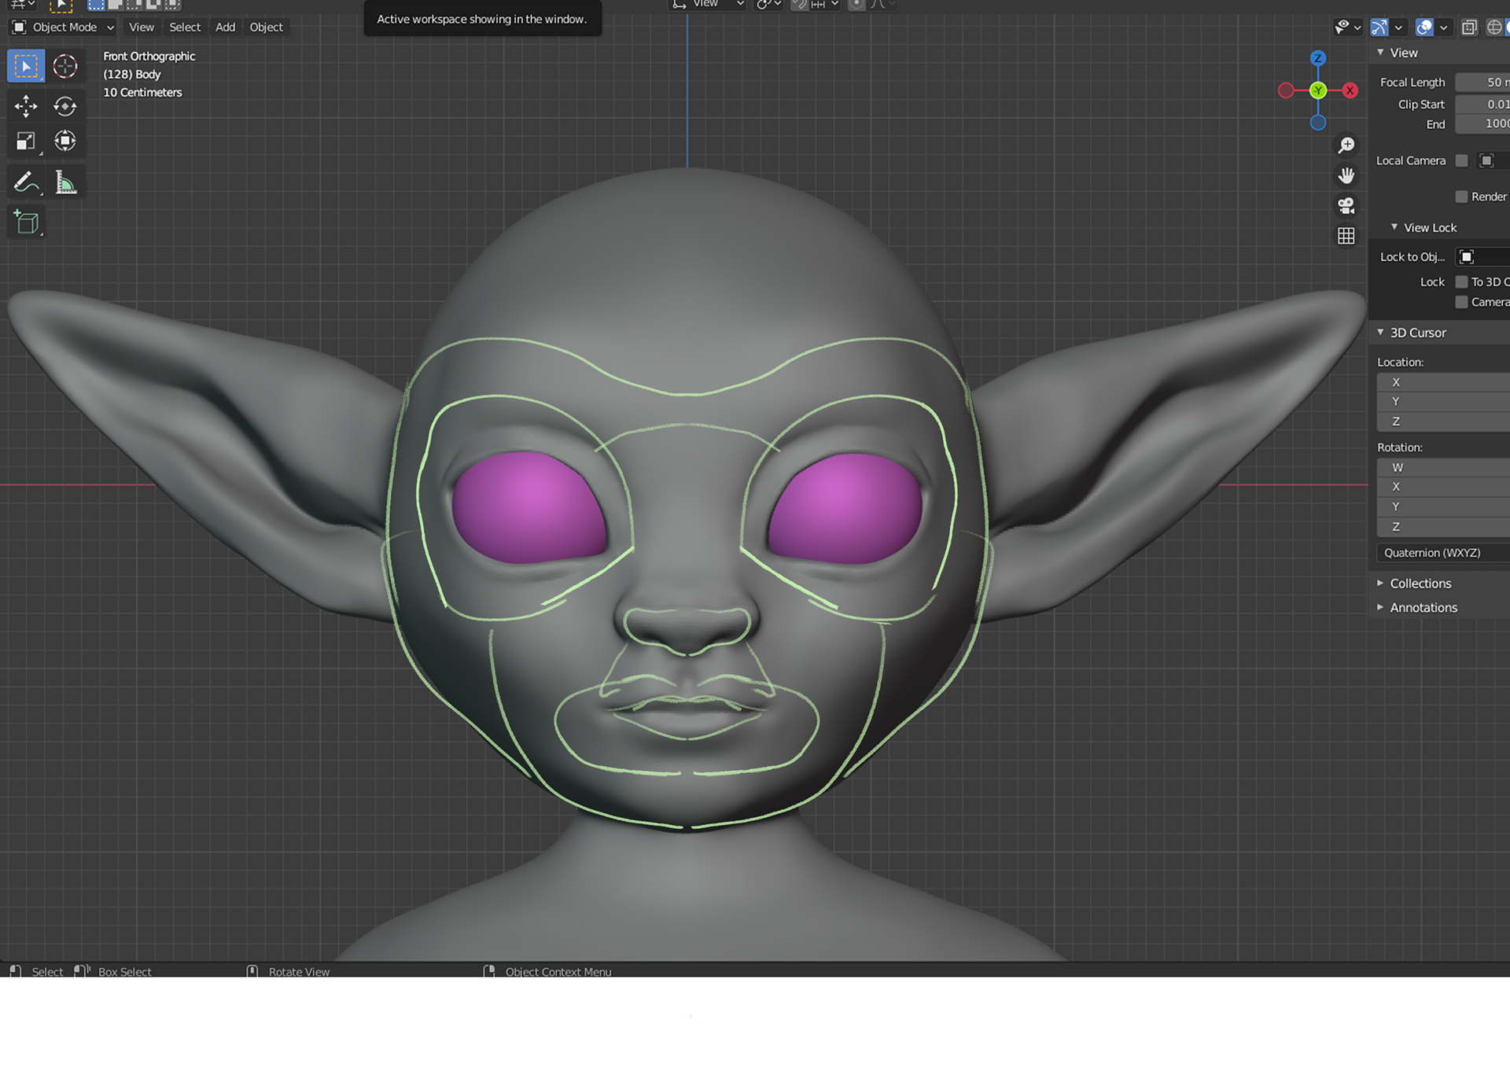The width and height of the screenshot is (1510, 1068).
Task: Click the Lock to Object field
Action: click(x=1482, y=257)
